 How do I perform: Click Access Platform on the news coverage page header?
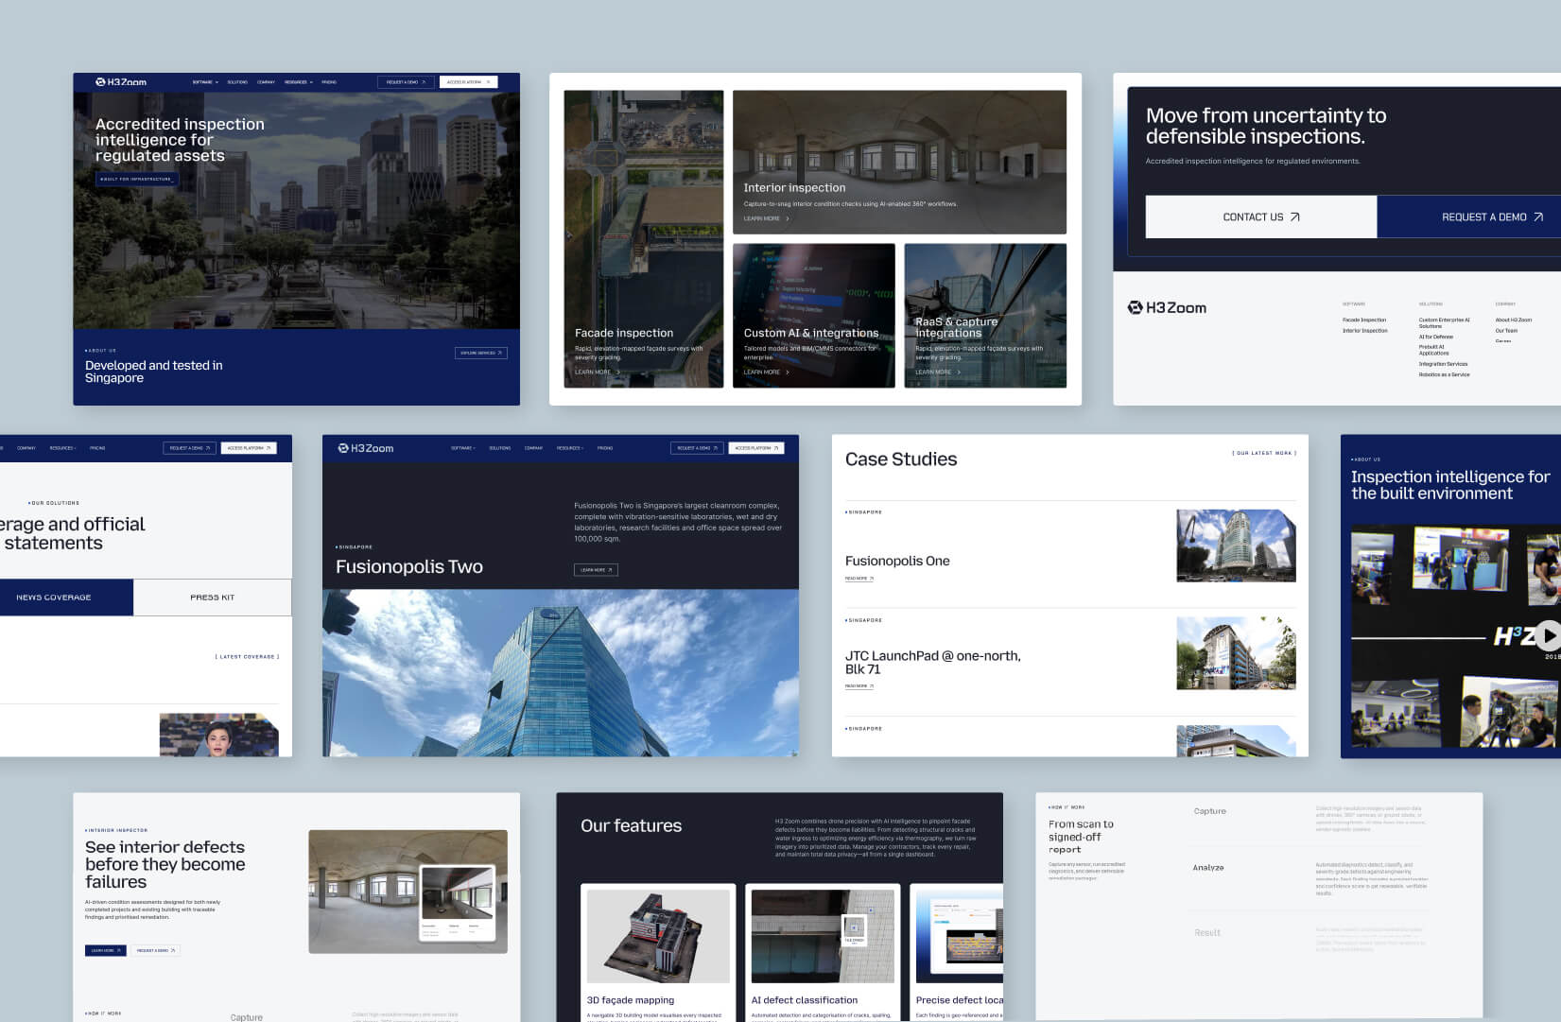coord(249,448)
